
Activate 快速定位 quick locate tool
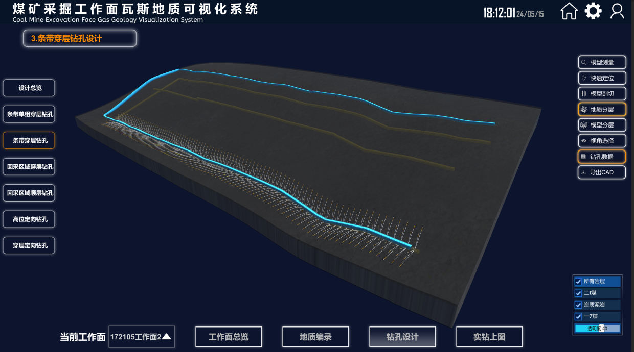click(x=602, y=78)
